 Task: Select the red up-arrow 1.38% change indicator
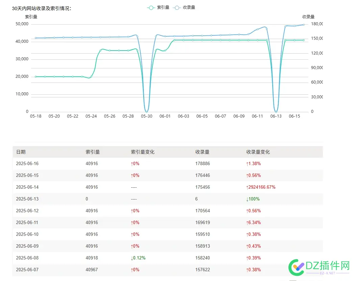[253, 164]
